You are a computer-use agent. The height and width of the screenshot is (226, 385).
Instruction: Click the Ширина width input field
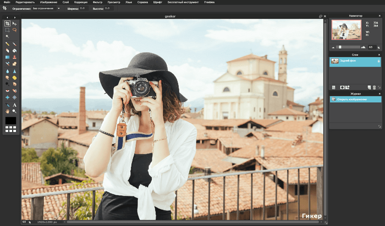point(83,9)
